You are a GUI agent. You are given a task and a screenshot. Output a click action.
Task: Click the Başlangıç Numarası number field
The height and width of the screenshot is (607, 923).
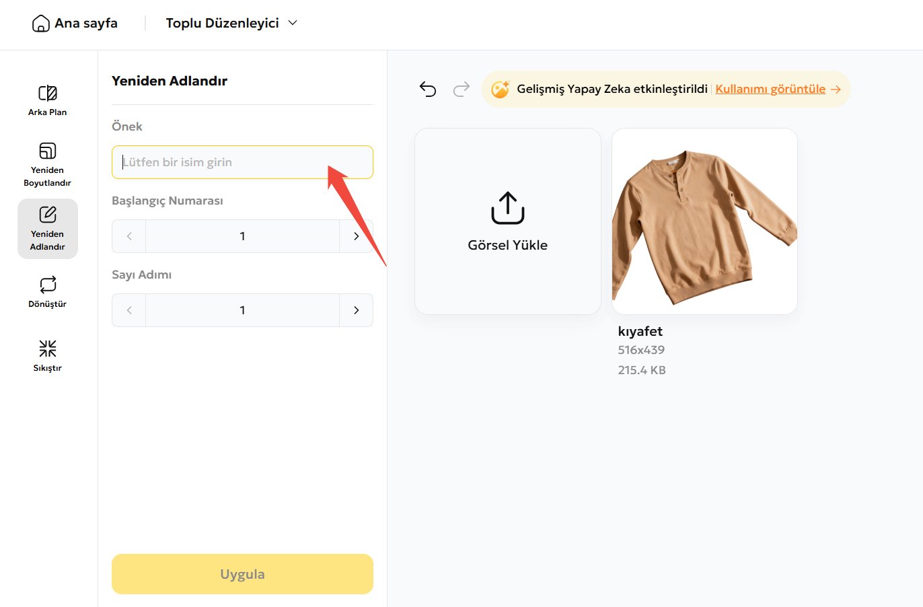point(242,236)
